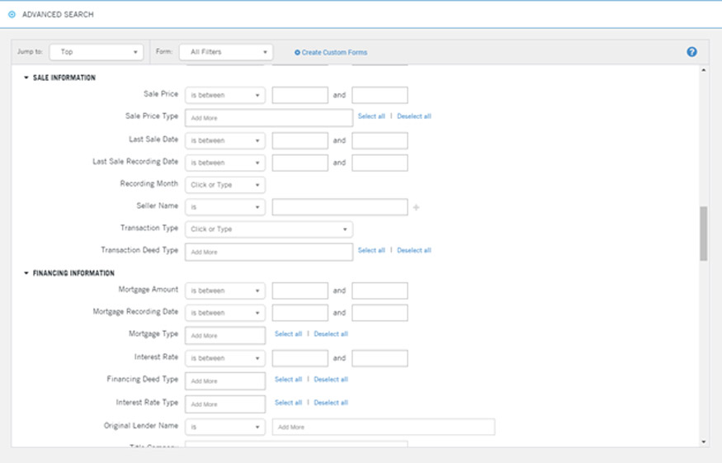
Task: Focus Interest Rate Type Add More field
Action: pyautogui.click(x=225, y=404)
